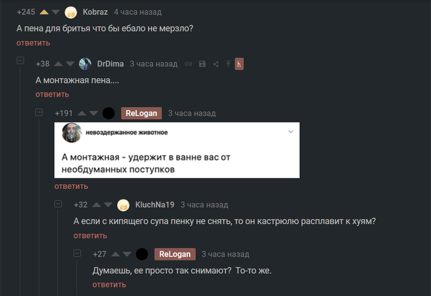Jump to parent comment arrow icon
Image resolution: width=431 pixels, height=296 pixels.
coord(228,64)
